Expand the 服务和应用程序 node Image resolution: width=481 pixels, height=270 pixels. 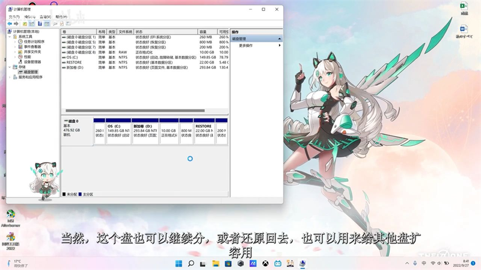10,77
